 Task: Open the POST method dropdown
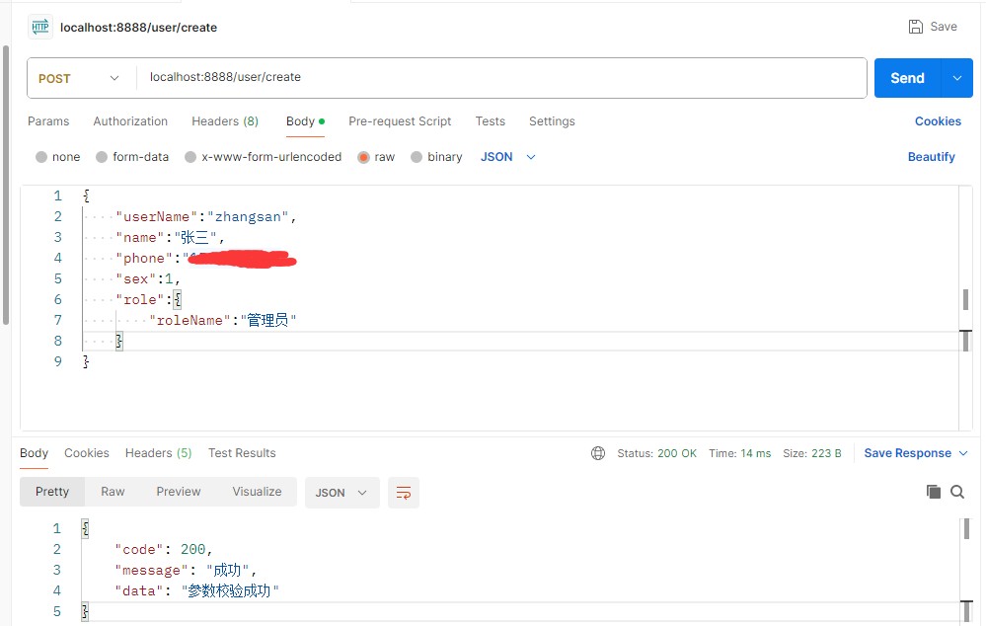pyautogui.click(x=81, y=78)
